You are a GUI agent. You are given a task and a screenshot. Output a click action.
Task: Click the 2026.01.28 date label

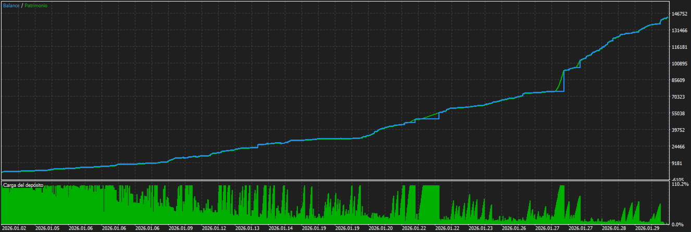pos(613,228)
